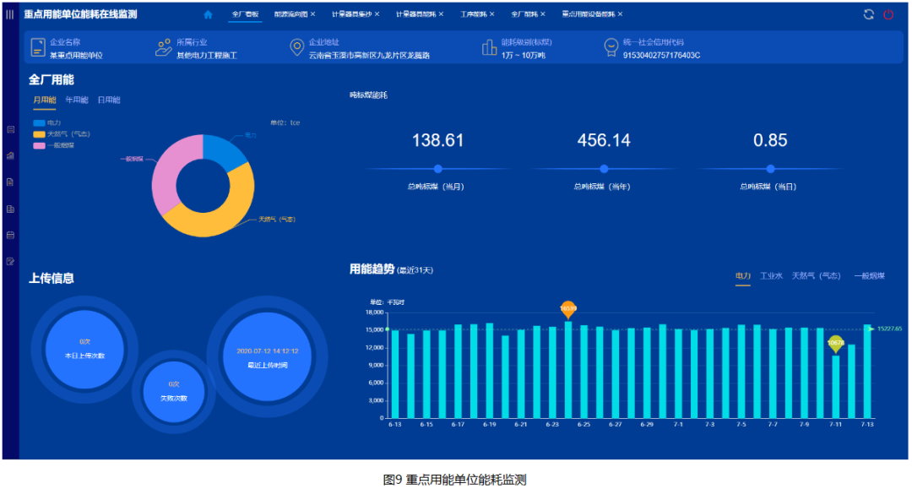The image size is (912, 489).
Task: Click the 91530402757176403C credit code
Action: tap(661, 56)
